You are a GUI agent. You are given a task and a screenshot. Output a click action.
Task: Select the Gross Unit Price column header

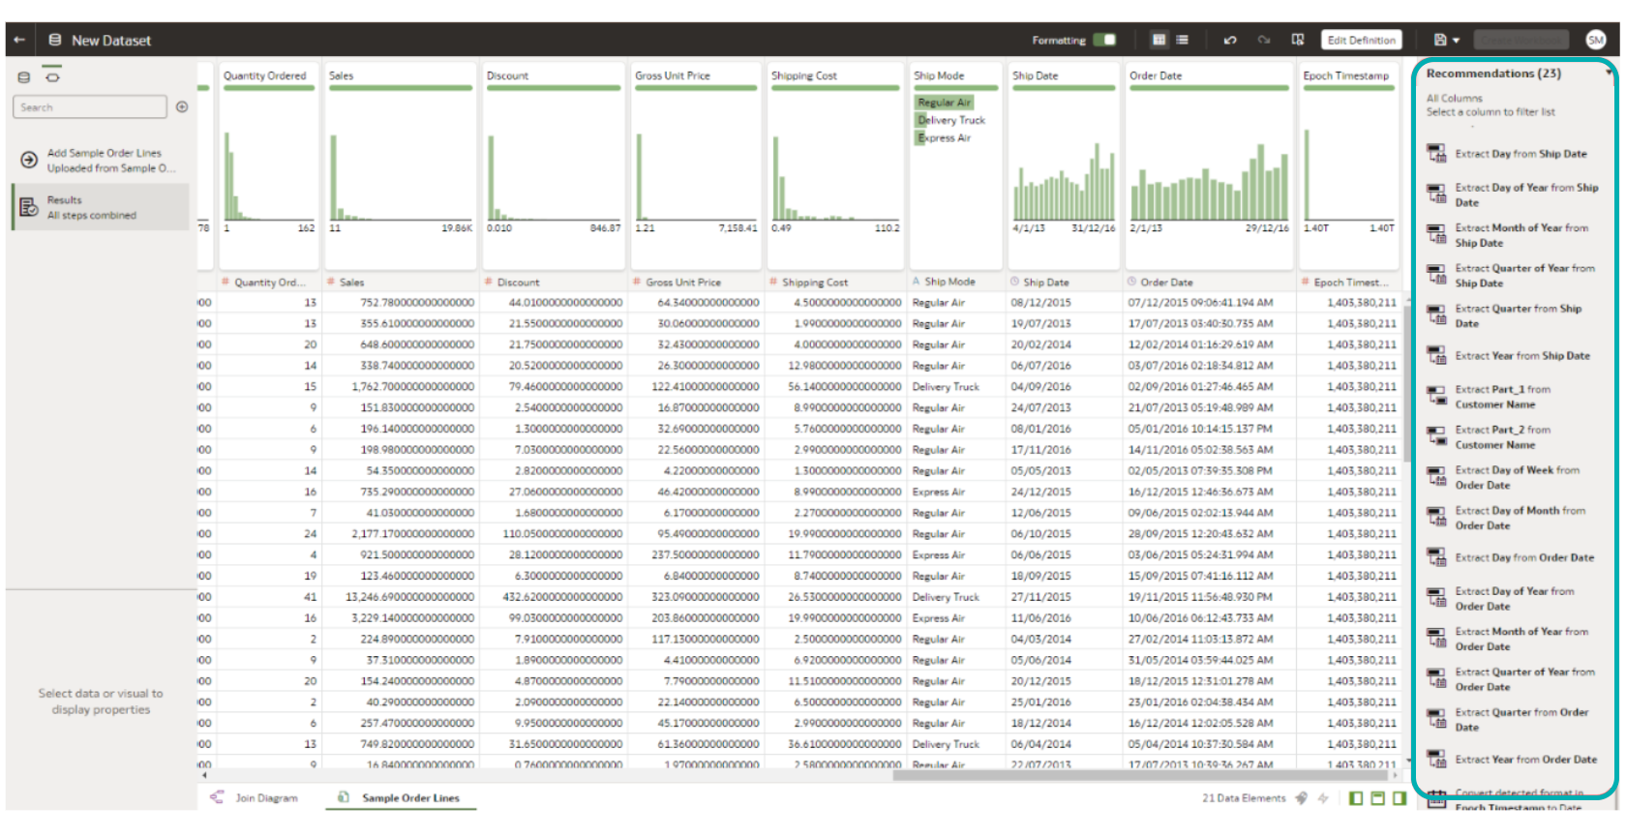pyautogui.click(x=695, y=282)
